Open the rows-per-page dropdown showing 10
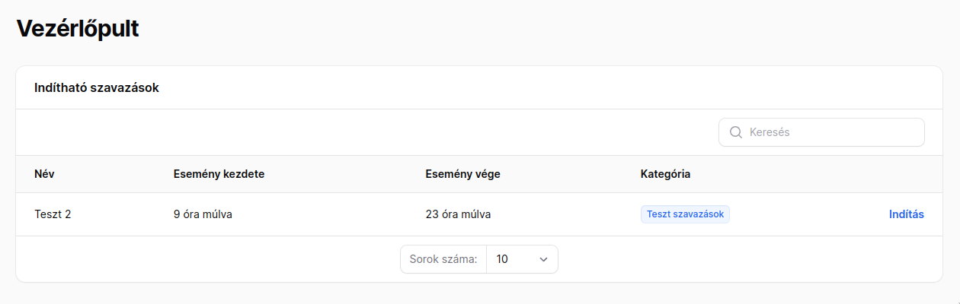This screenshot has width=960, height=304. [x=522, y=259]
